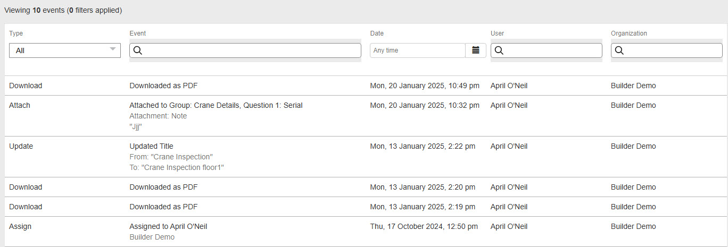Open the Type dropdown set to All
Viewport: 728px width, 247px height.
65,50
